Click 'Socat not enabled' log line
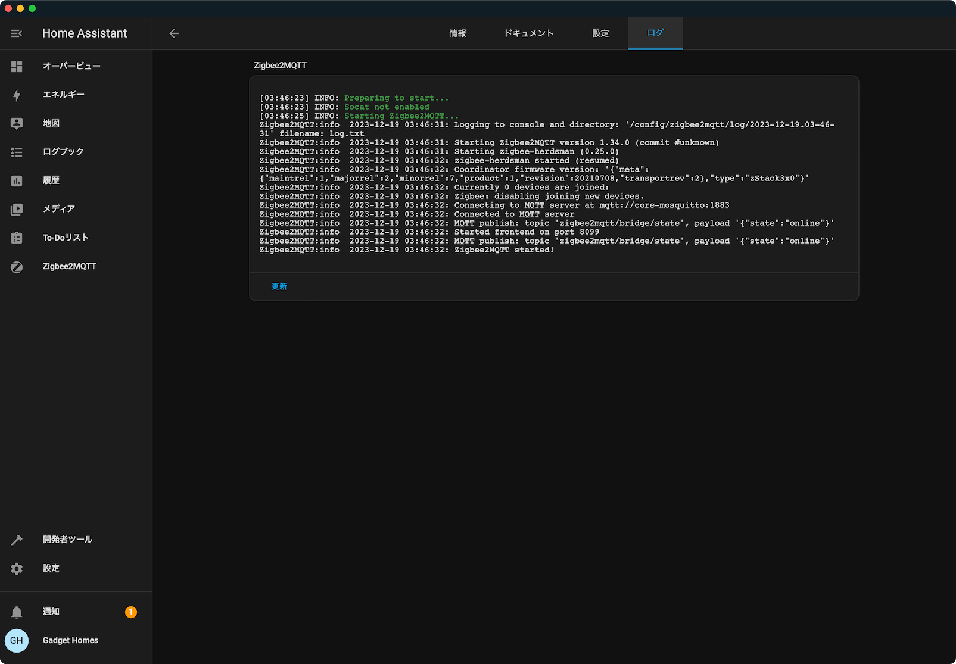The image size is (956, 664). click(387, 107)
